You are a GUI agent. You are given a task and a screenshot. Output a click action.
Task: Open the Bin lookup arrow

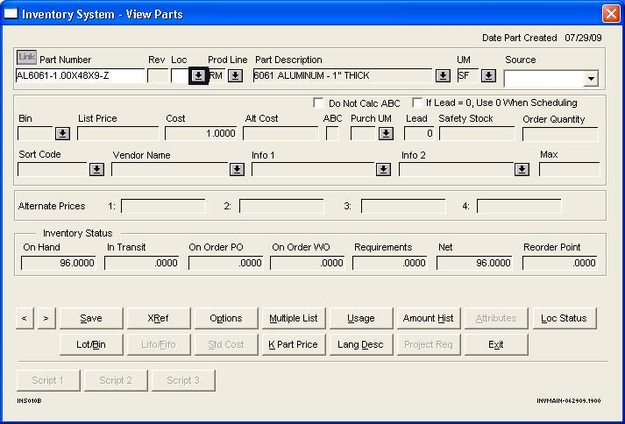point(62,133)
